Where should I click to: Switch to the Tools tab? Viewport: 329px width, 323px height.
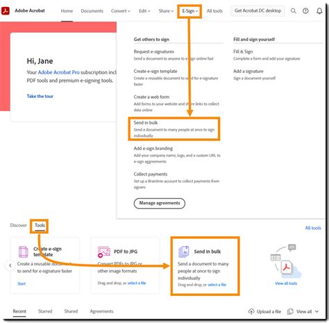pyautogui.click(x=40, y=225)
